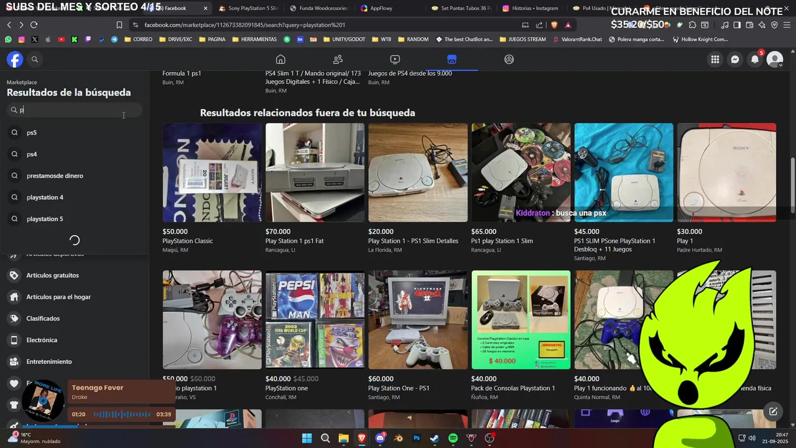Open the Facebook search magnifier
Viewport: 796px width, 448px height.
tap(35, 59)
